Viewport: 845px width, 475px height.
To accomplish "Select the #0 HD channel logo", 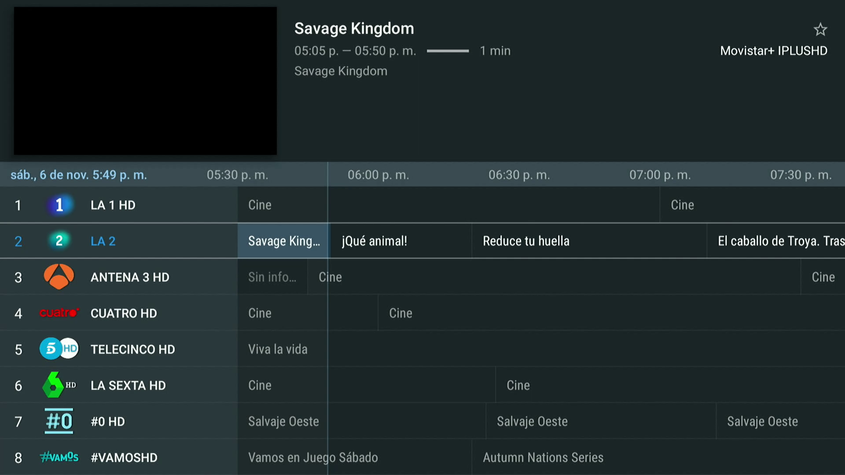I will (x=59, y=421).
